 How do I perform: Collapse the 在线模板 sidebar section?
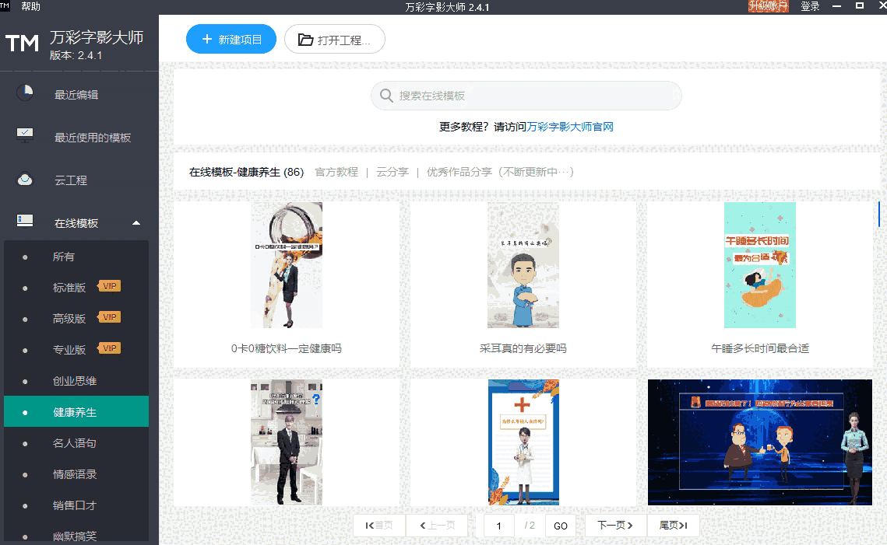tap(136, 222)
